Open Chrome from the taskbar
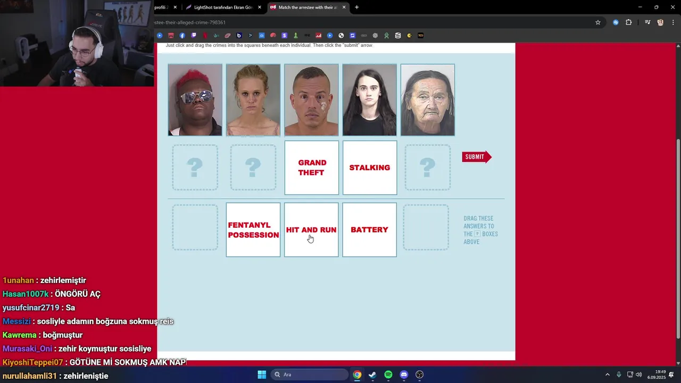 [357, 374]
